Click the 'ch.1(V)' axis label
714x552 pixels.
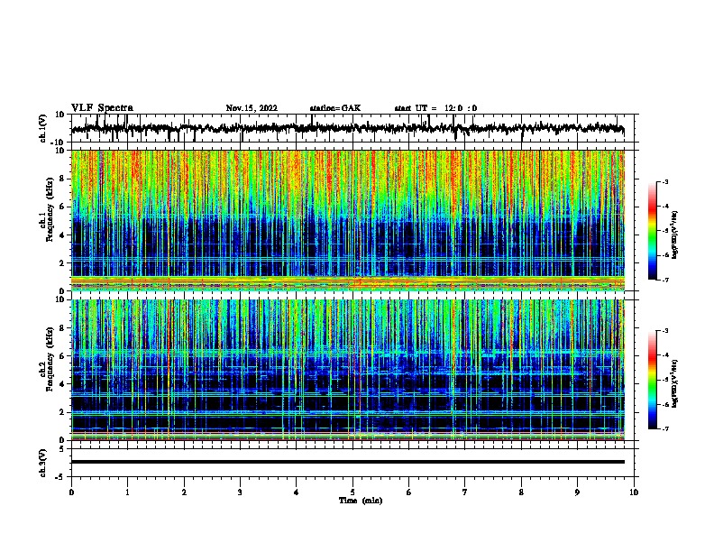click(x=43, y=128)
